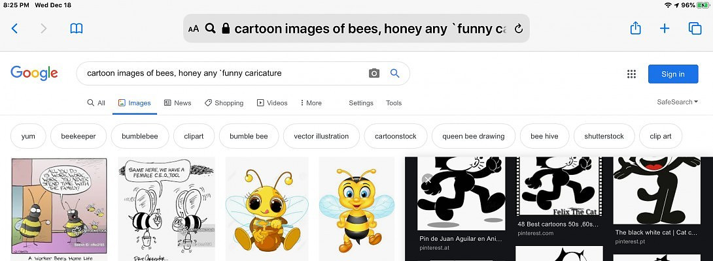
Task: Click the Sign in button
Action: pyautogui.click(x=672, y=74)
